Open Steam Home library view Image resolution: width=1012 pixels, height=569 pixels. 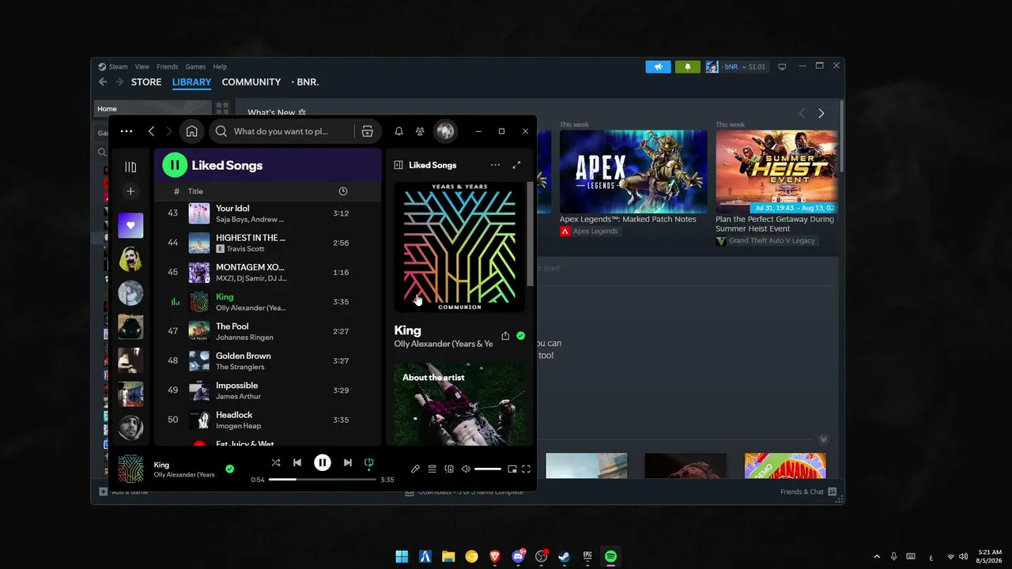[x=153, y=108]
